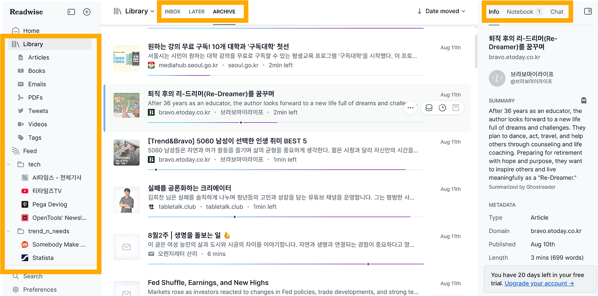This screenshot has height=296, width=598.
Task: Open the OpenTools' Newsletter feed
Action: coord(59,218)
